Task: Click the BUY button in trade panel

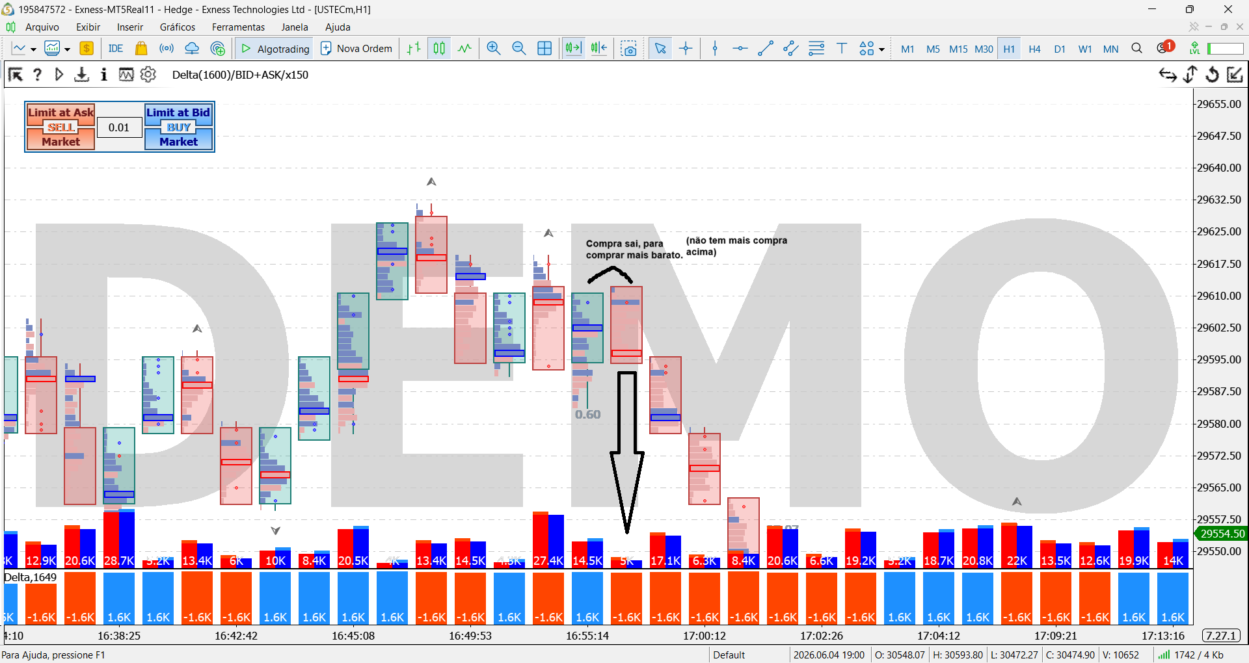Action: pyautogui.click(x=178, y=127)
